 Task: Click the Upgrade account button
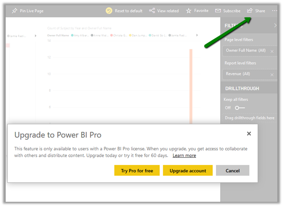tap(188, 170)
